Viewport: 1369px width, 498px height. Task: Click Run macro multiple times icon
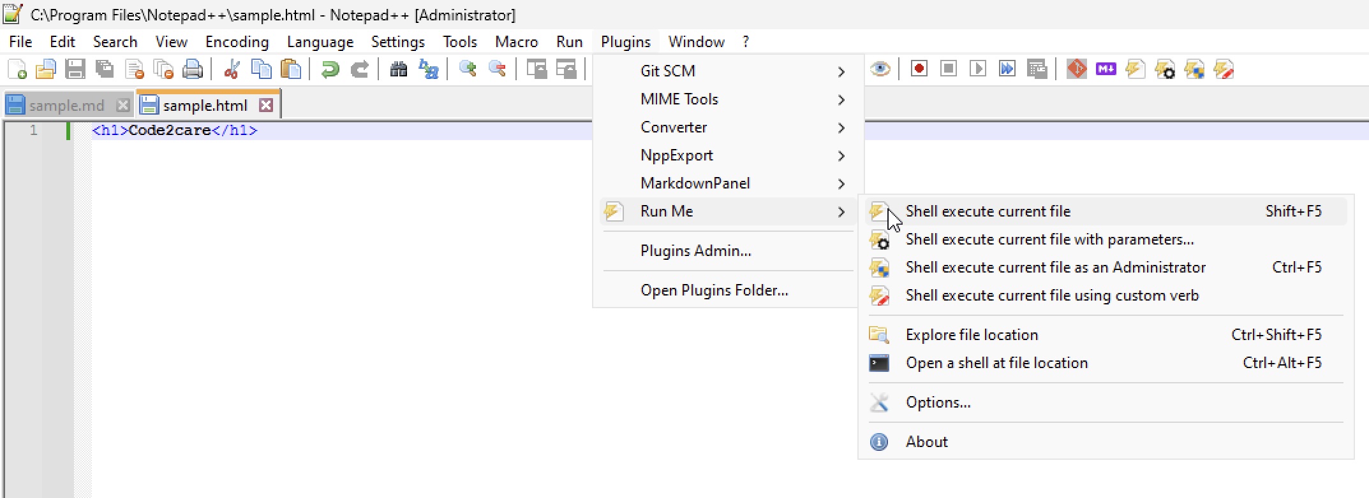[x=1007, y=69]
